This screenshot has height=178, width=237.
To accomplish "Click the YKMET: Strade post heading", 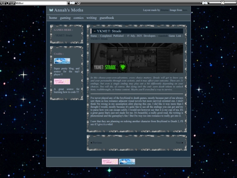I will (109, 31).
